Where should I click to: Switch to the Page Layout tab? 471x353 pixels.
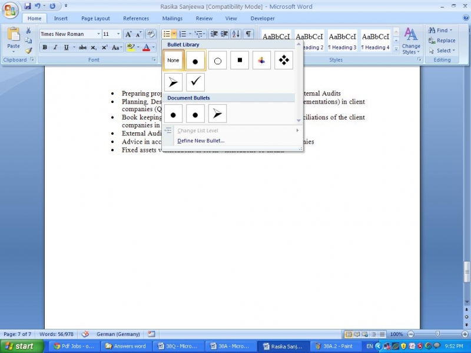point(95,18)
